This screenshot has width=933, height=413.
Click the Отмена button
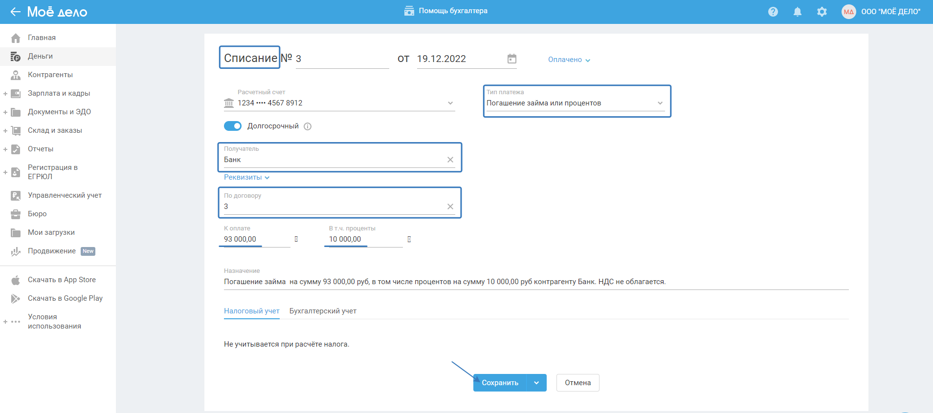click(578, 383)
